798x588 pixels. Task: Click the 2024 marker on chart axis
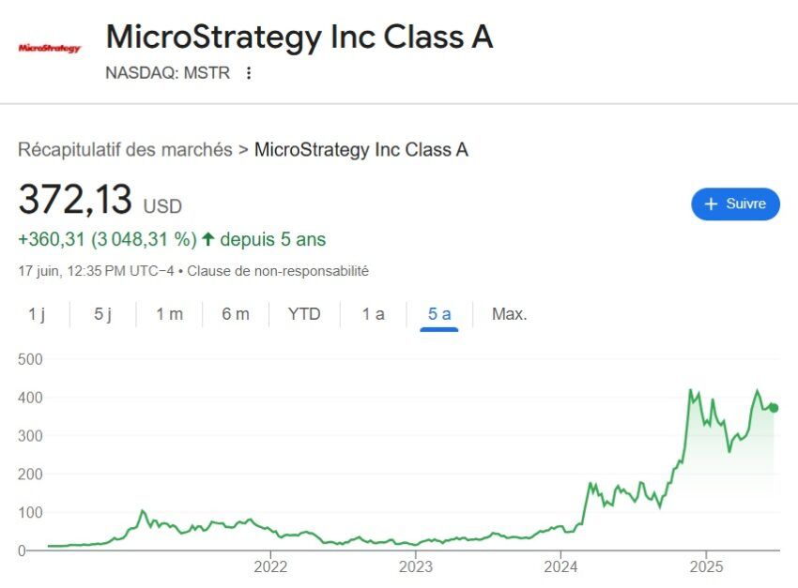tap(560, 566)
